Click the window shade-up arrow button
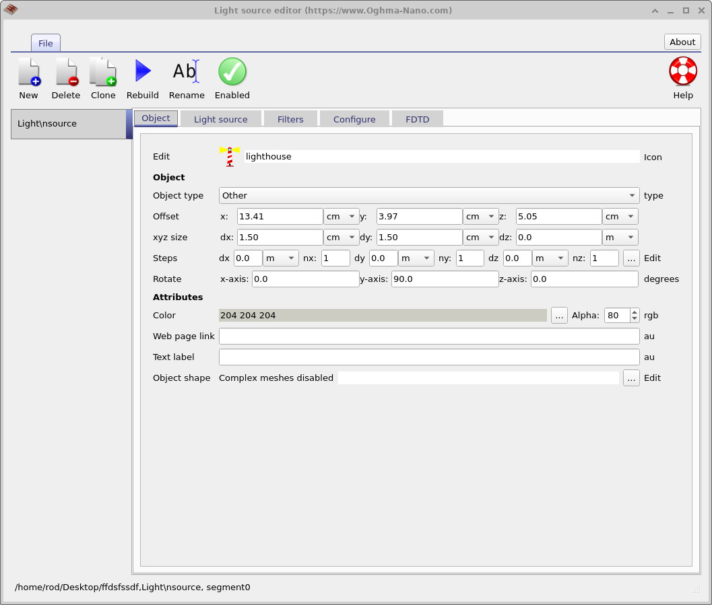This screenshot has height=605, width=712. point(655,11)
